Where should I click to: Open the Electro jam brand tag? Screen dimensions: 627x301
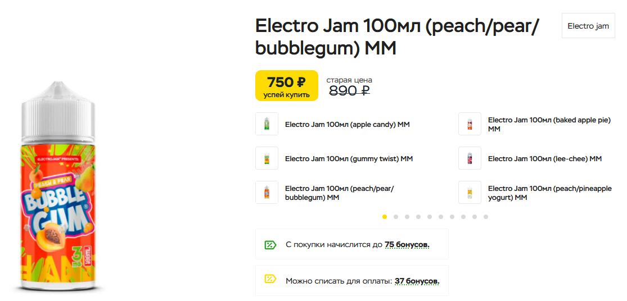pyautogui.click(x=588, y=26)
